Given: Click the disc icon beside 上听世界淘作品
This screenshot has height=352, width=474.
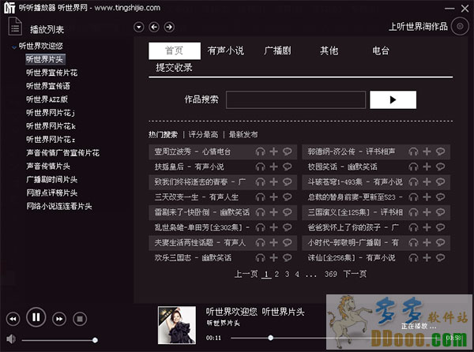Looking at the screenshot, I should coord(460,27).
